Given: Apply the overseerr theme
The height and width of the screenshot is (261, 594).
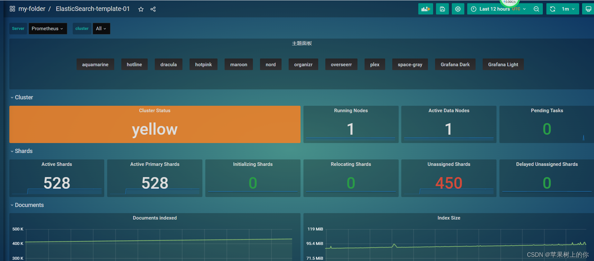Looking at the screenshot, I should (x=341, y=65).
